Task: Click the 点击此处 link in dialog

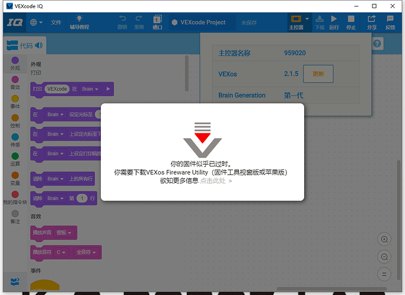Action: 213,181
